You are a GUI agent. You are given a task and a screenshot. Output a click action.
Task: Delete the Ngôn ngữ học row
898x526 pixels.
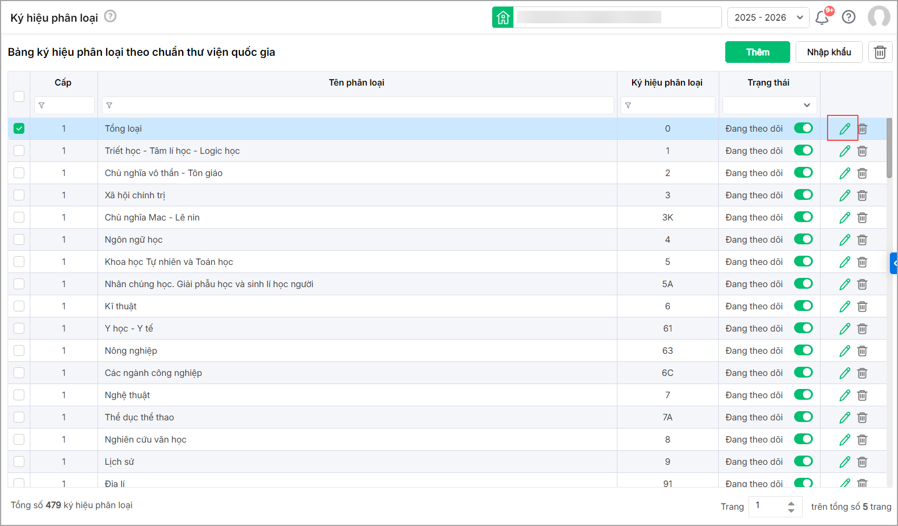[x=862, y=240]
